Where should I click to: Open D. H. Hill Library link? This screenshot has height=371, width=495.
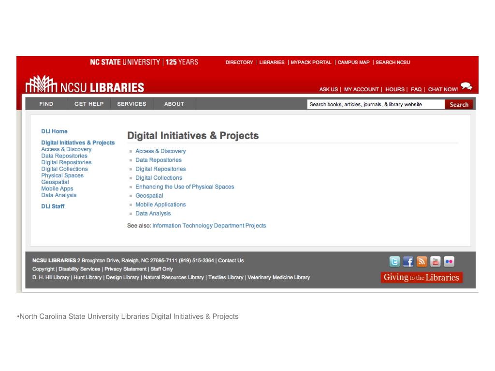[x=50, y=278]
